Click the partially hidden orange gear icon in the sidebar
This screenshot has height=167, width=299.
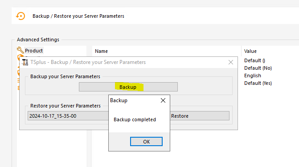coord(19,88)
